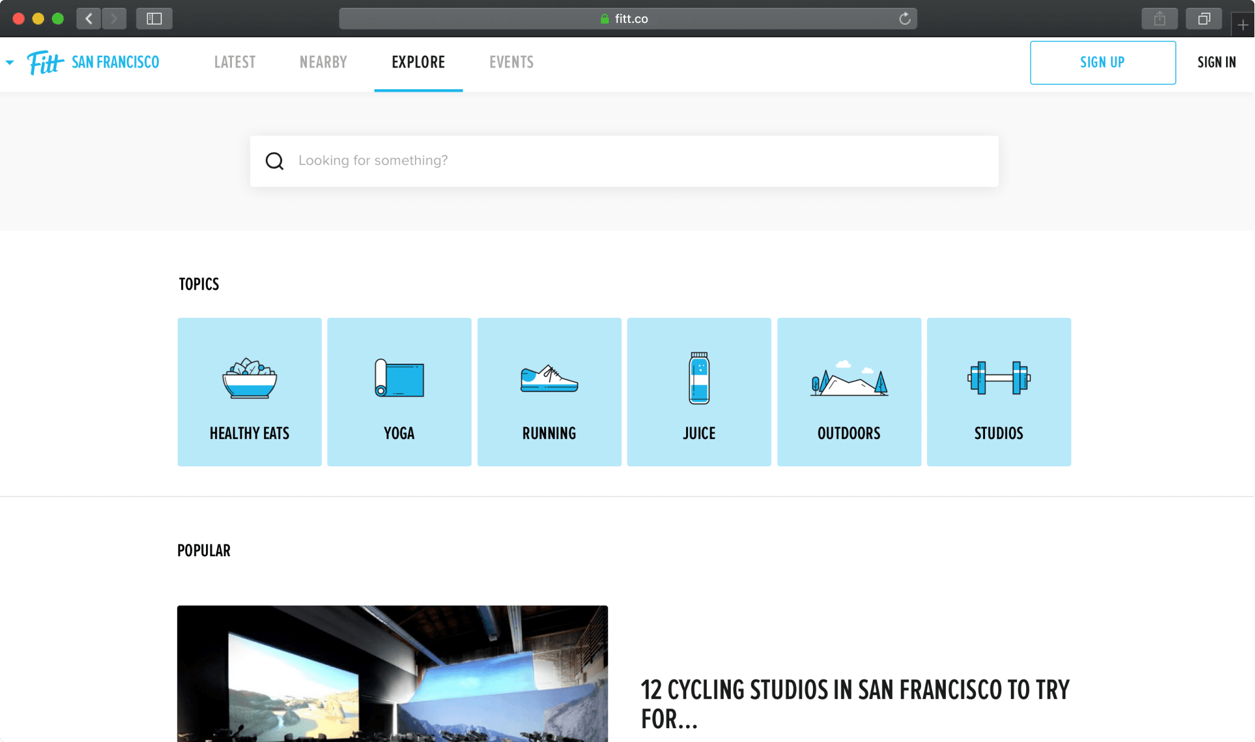Screen dimensions: 1255x742
Task: Reload the page with refresh icon
Action: point(904,19)
